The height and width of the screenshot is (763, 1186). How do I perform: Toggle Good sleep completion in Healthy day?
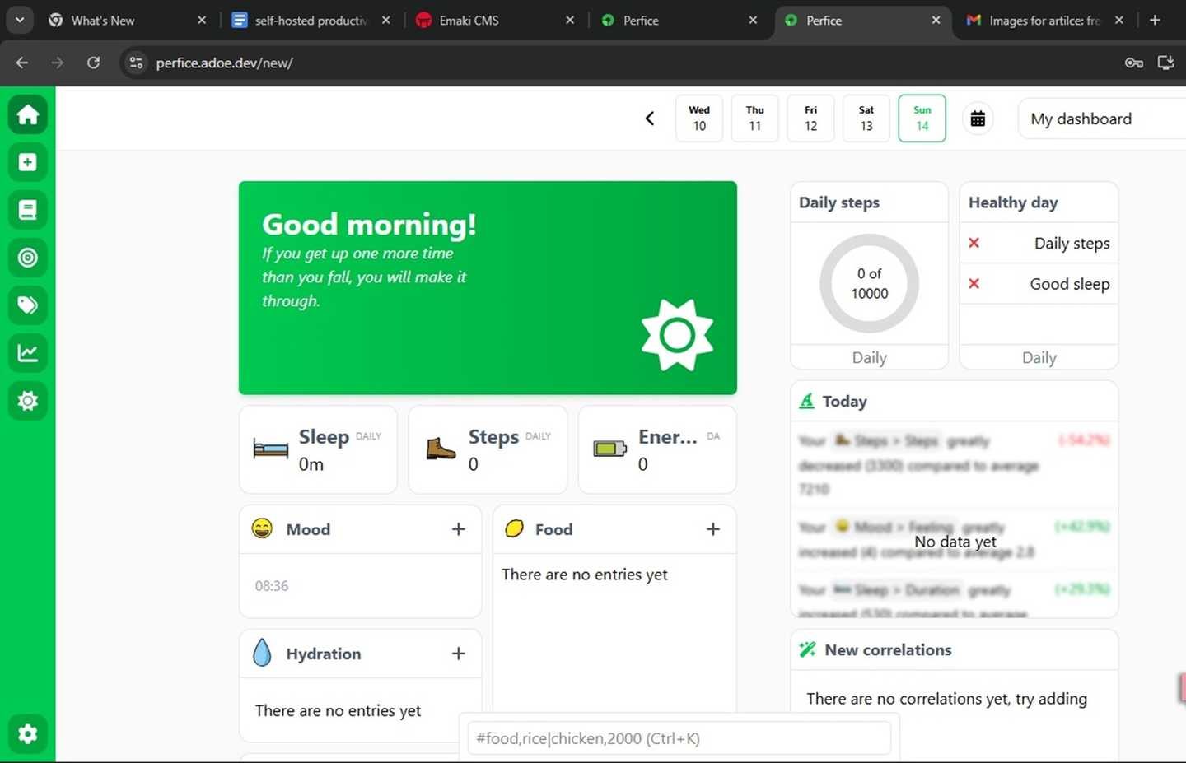tap(974, 283)
